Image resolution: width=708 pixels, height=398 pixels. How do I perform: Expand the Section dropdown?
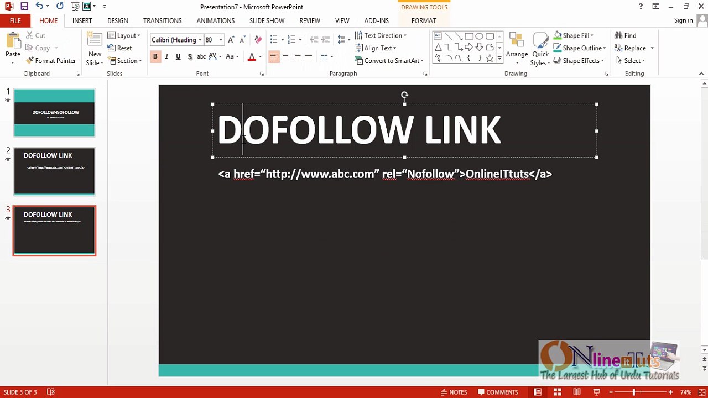pyautogui.click(x=125, y=61)
